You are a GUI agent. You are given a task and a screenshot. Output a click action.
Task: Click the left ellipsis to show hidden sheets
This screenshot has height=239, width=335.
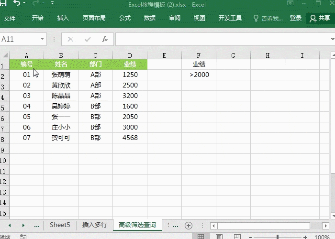tap(37, 226)
